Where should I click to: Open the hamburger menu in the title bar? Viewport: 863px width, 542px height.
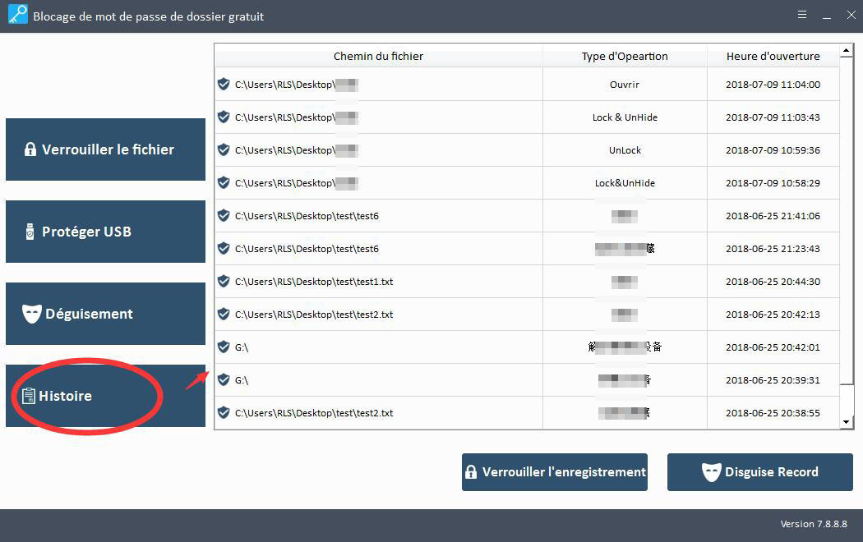pyautogui.click(x=802, y=15)
